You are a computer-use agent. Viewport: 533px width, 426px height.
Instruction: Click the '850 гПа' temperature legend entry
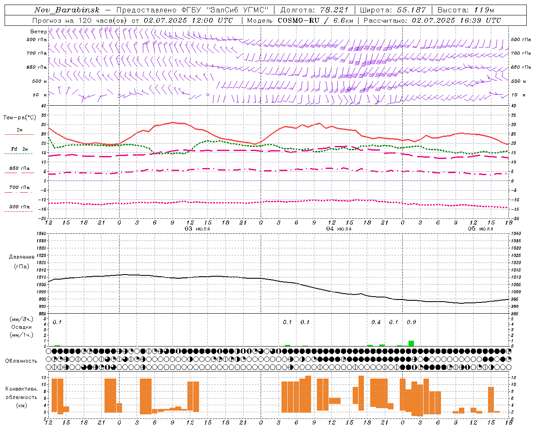pos(20,168)
